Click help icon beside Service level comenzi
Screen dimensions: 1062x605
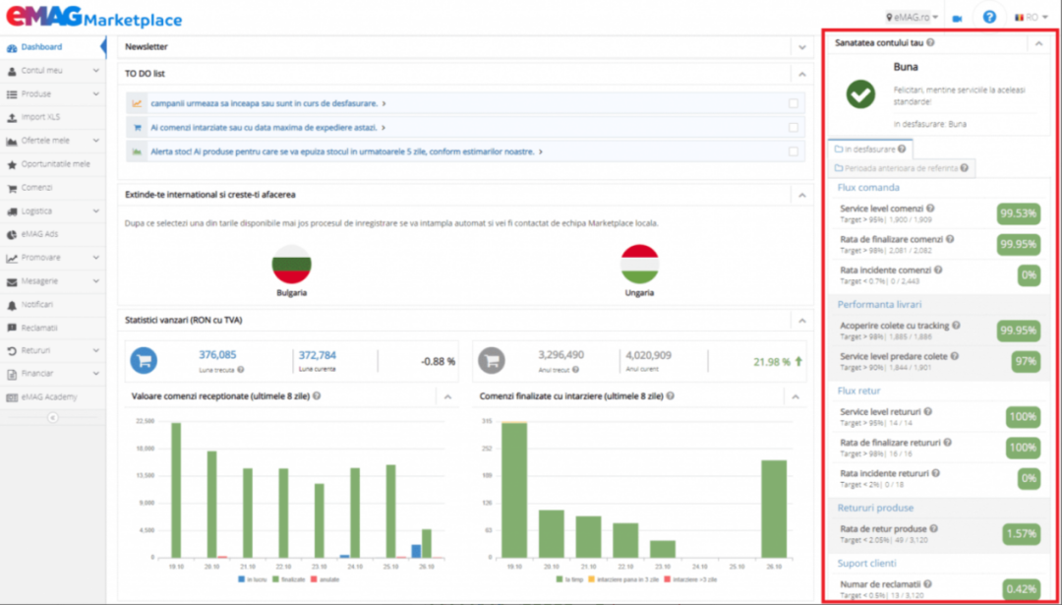(x=930, y=208)
